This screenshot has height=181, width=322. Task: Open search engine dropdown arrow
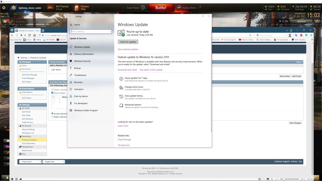point(285,35)
